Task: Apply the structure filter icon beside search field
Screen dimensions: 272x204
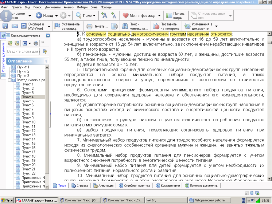Action: click(x=45, y=51)
